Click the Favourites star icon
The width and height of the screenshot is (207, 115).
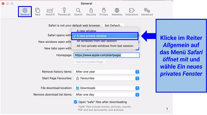78,78
